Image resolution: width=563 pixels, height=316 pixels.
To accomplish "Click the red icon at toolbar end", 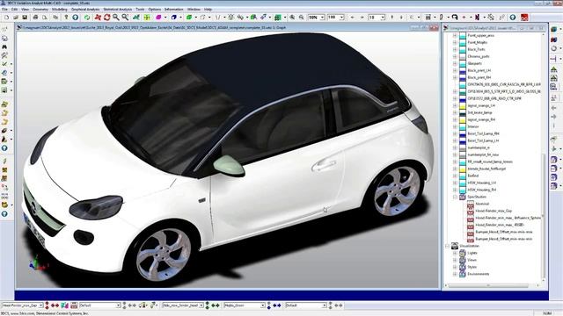I will pos(524,18).
